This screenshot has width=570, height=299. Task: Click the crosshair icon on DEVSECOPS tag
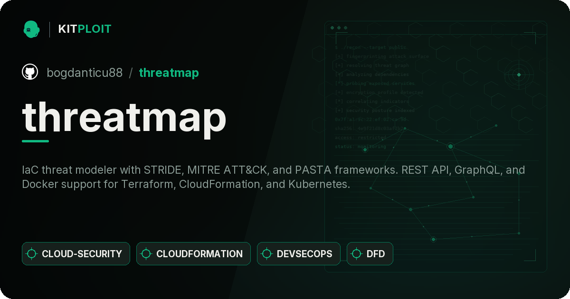click(267, 254)
